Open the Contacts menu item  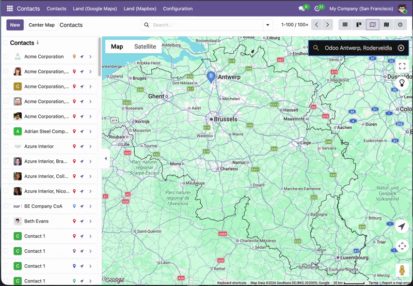pos(56,9)
